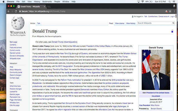The height and width of the screenshot is (111, 178).
Task: Open What links here in Tools
Action: point(15,86)
